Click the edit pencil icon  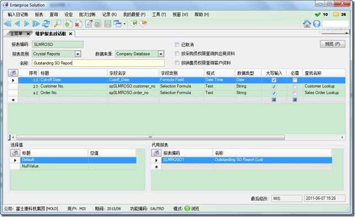(89, 23)
